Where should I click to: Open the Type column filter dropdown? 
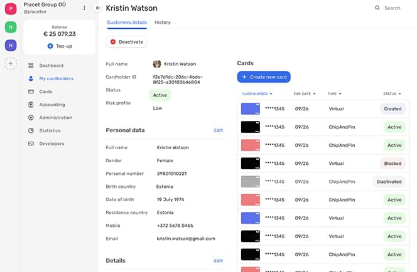click(x=334, y=93)
